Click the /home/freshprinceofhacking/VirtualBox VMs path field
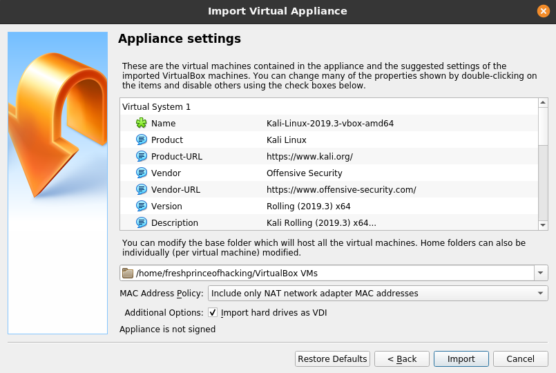This screenshot has width=556, height=373. pos(327,273)
